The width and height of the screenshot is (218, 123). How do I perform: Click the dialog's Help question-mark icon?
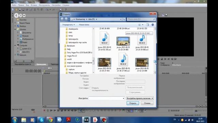point(153,25)
